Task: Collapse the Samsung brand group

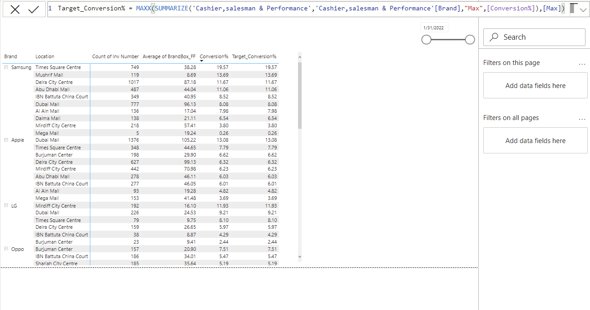Action: point(6,67)
